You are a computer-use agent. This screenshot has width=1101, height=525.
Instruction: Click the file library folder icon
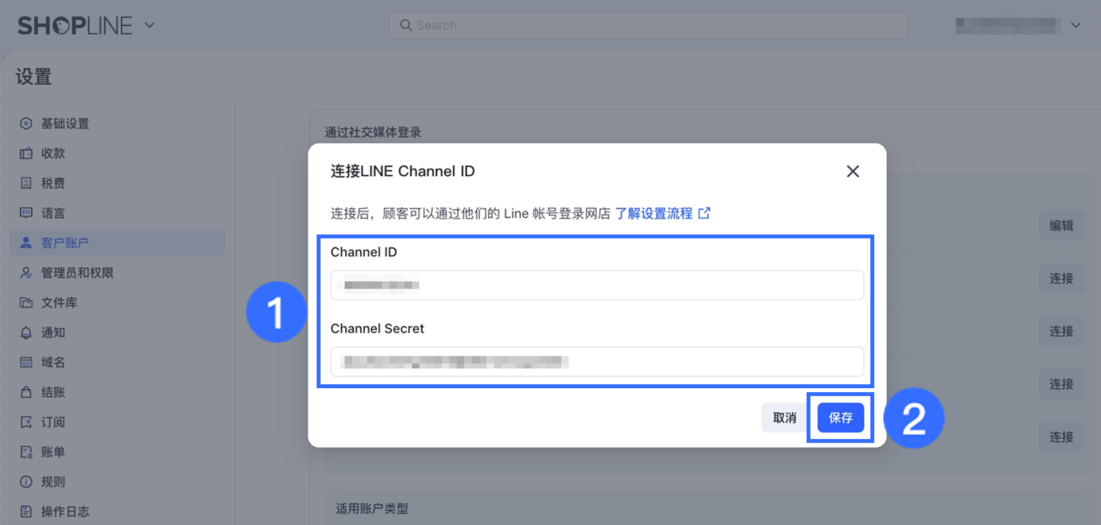pyautogui.click(x=26, y=303)
